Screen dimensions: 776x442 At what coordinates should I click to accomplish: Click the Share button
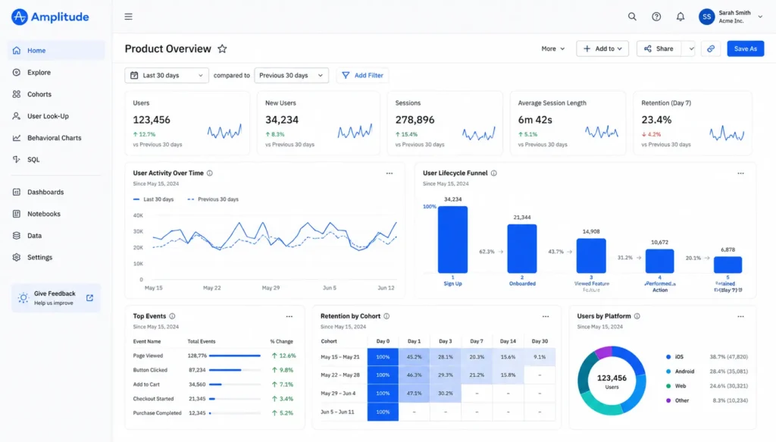click(x=659, y=49)
